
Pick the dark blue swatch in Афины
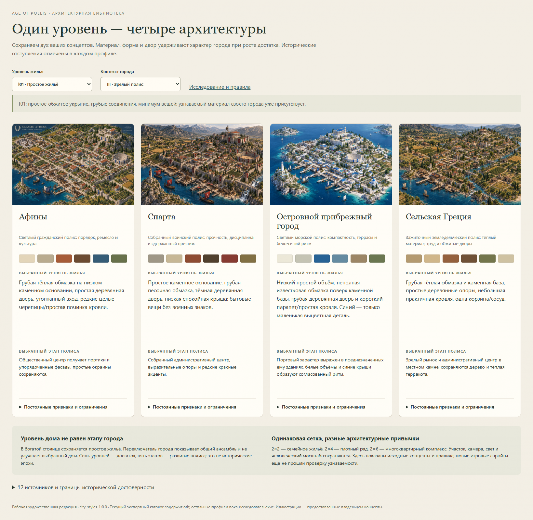[x=101, y=258]
